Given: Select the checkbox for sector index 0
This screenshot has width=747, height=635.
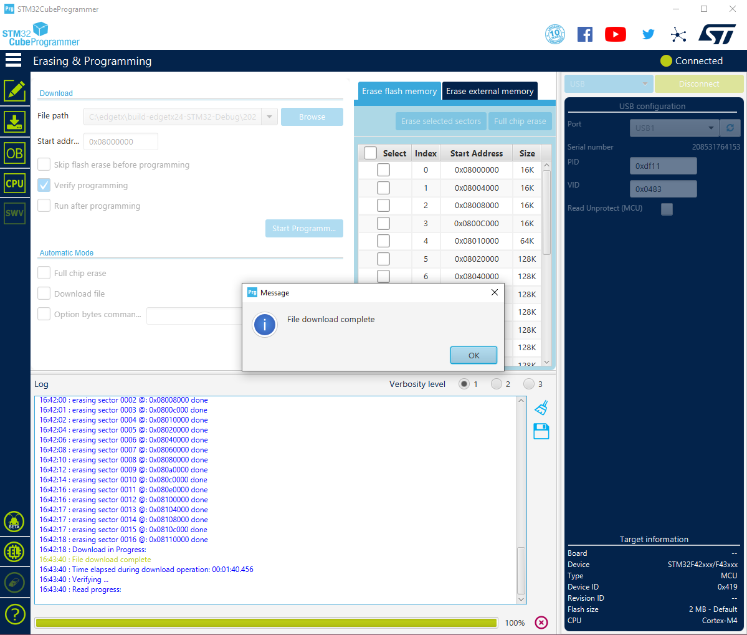Looking at the screenshot, I should point(383,169).
